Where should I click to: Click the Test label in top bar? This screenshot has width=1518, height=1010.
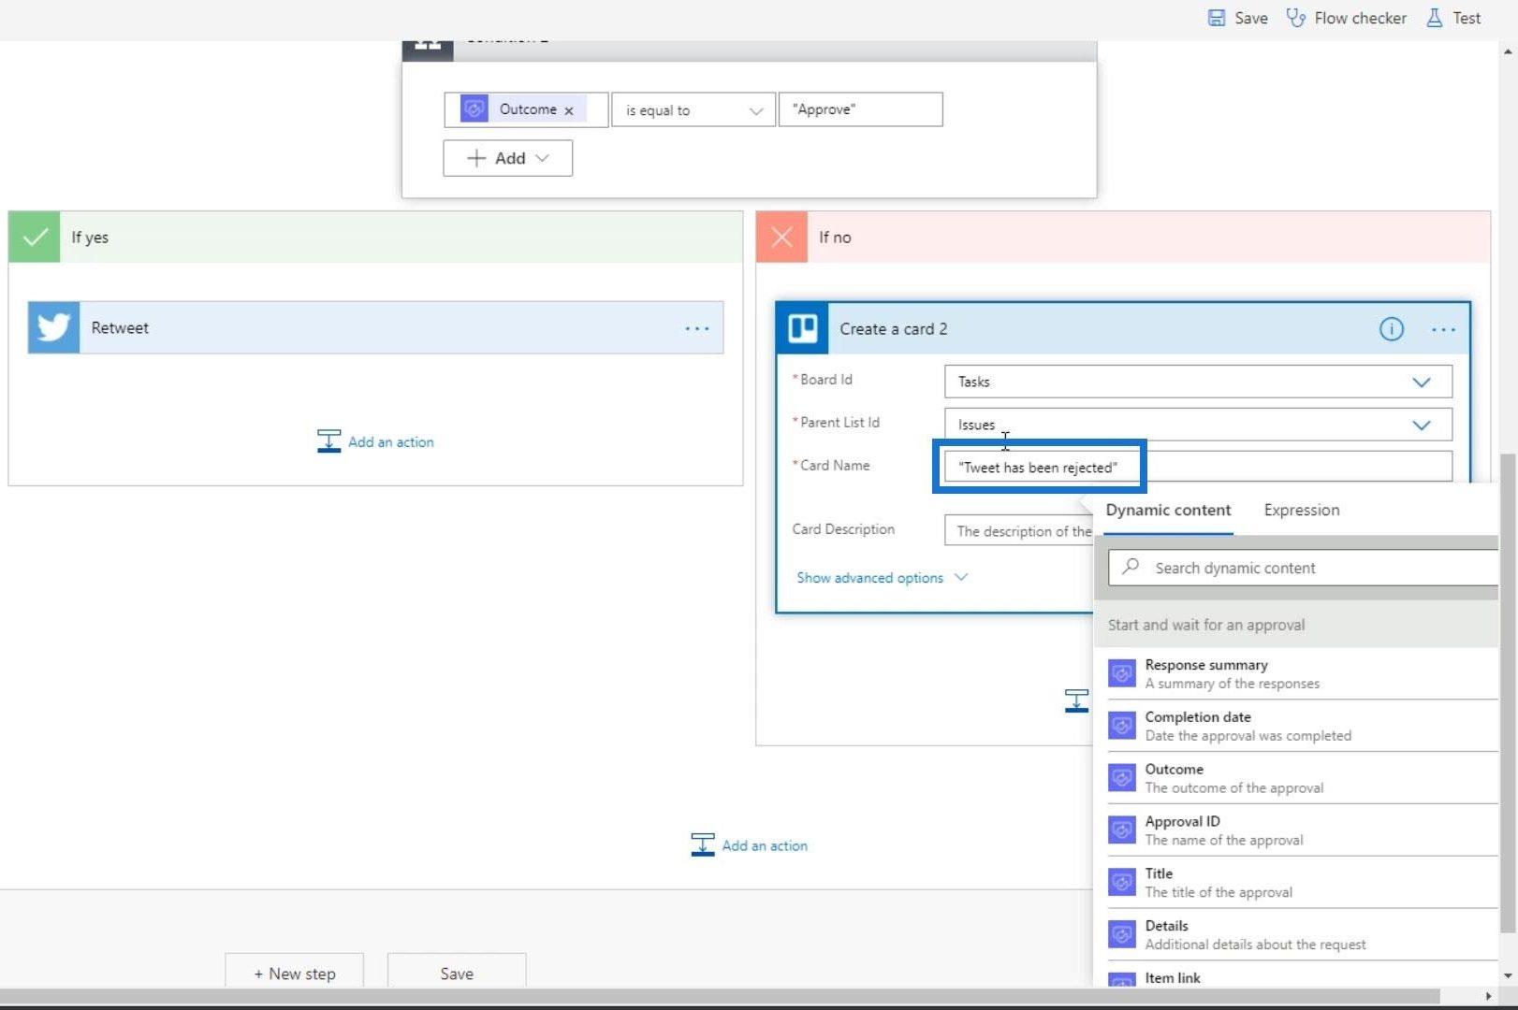[1467, 18]
